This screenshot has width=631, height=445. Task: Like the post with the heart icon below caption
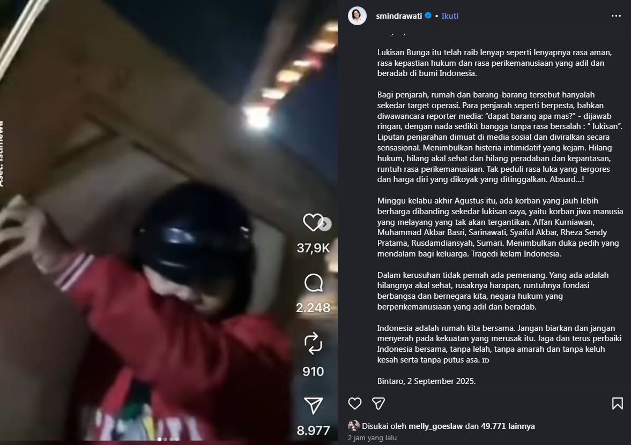click(x=354, y=403)
